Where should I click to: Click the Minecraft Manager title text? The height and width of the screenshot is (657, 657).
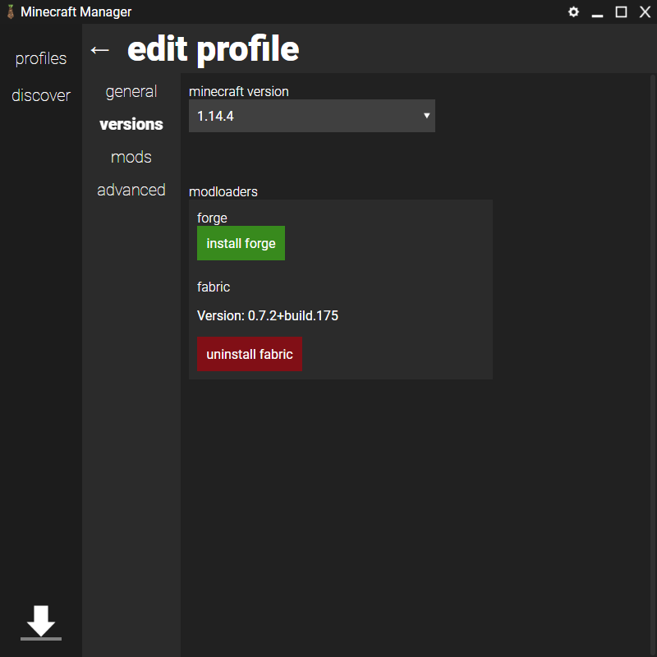pyautogui.click(x=76, y=11)
